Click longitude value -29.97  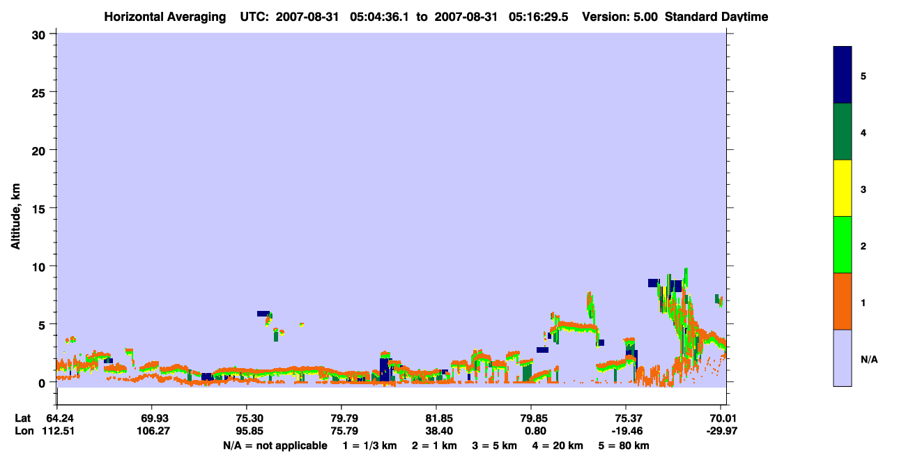pyautogui.click(x=721, y=431)
